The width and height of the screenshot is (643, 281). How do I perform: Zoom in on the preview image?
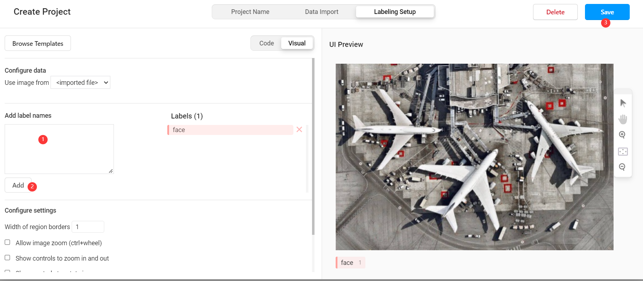[x=622, y=135]
